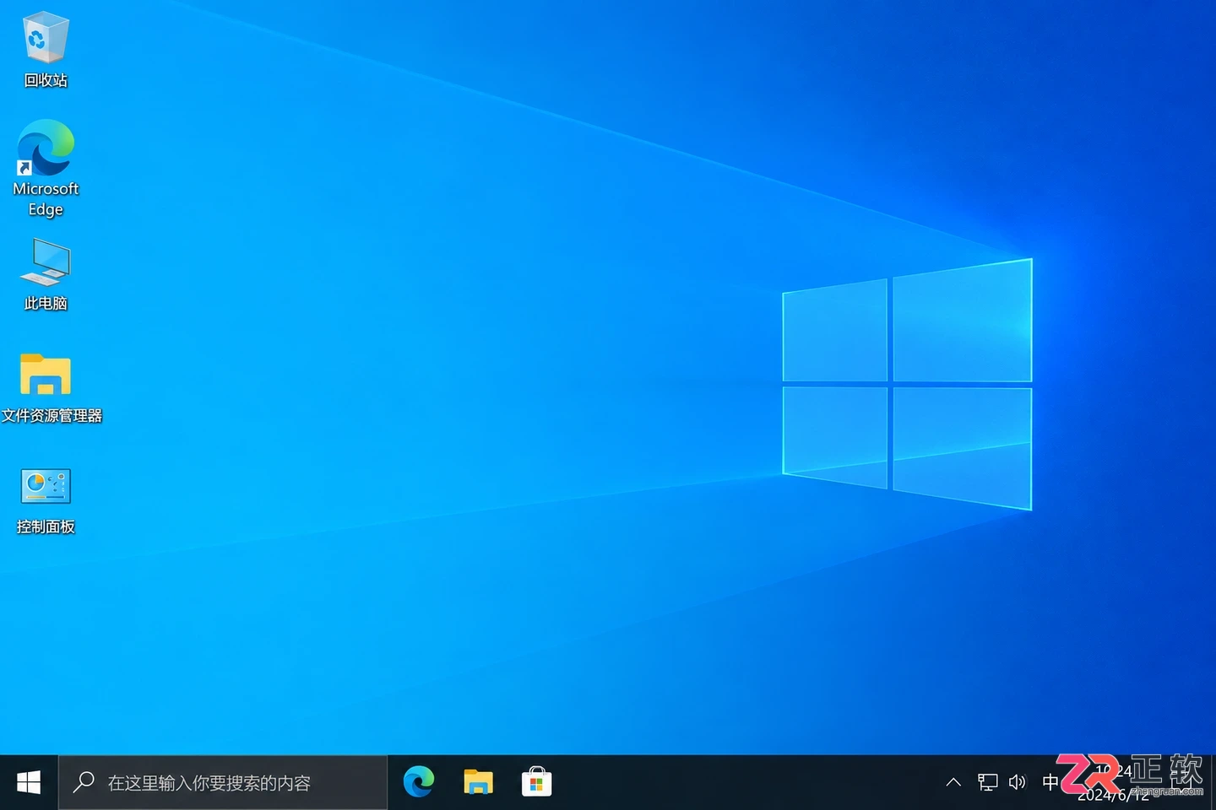Switch the 中 input method indicator
This screenshot has width=1216, height=810.
1050,782
